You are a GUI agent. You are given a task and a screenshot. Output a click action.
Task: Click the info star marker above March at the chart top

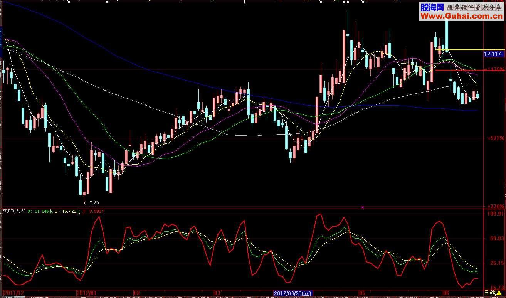[244, 2]
